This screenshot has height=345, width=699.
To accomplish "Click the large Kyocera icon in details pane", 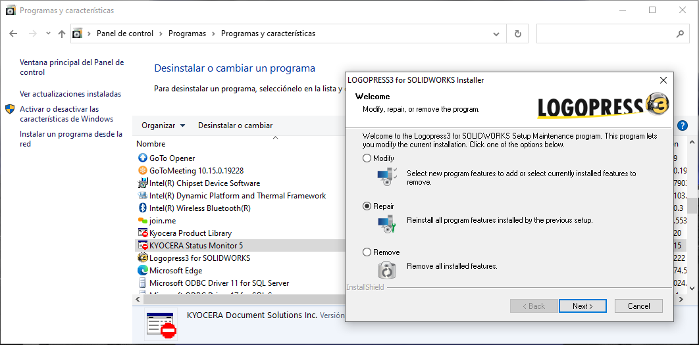I will tap(161, 323).
